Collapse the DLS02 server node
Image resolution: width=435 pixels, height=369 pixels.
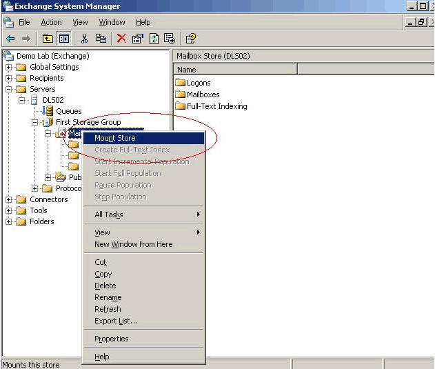coord(21,100)
